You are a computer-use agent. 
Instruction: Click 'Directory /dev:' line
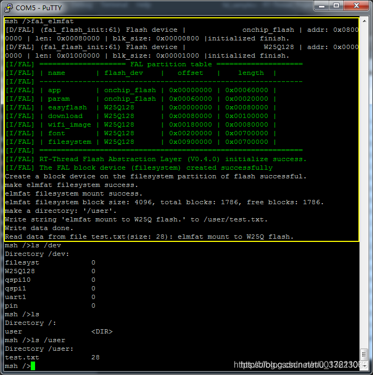click(x=37, y=254)
